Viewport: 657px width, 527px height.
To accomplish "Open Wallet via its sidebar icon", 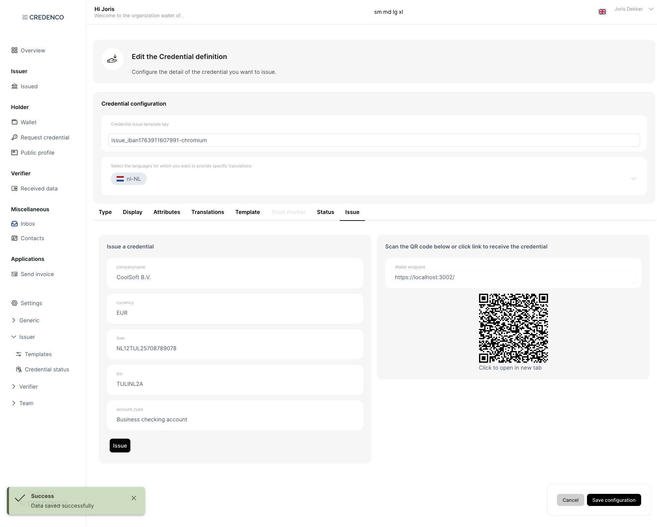I will pyautogui.click(x=14, y=122).
